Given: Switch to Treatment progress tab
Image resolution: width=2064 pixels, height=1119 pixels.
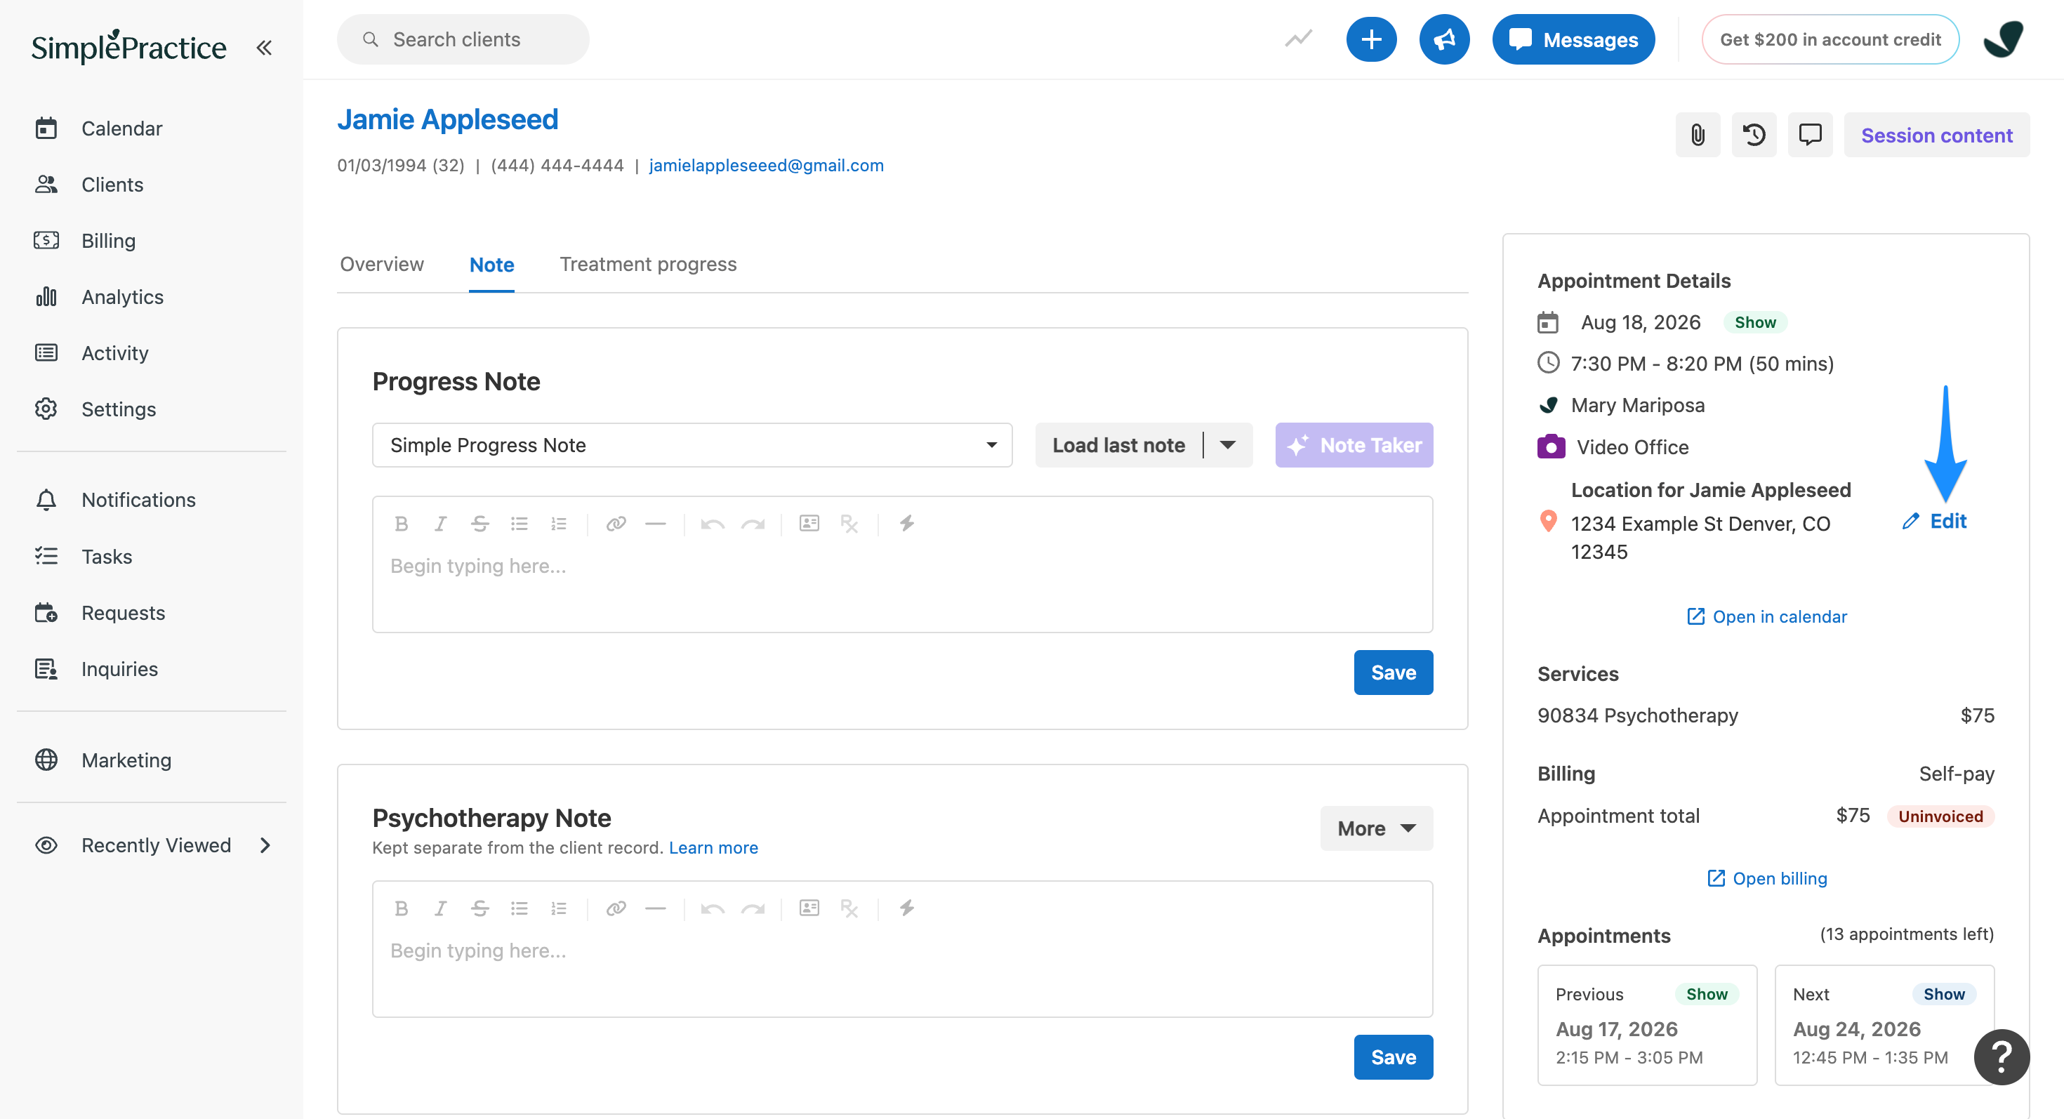Looking at the screenshot, I should 647,265.
